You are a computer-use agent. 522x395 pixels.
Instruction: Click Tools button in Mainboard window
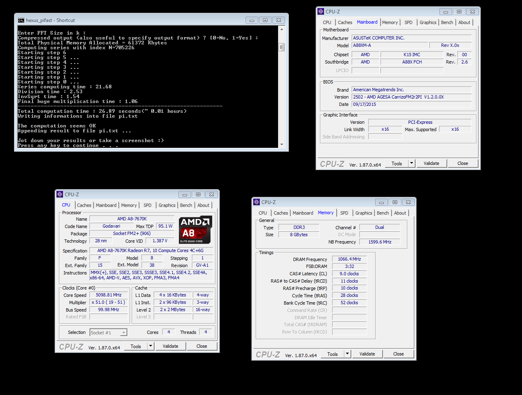pyautogui.click(x=397, y=163)
